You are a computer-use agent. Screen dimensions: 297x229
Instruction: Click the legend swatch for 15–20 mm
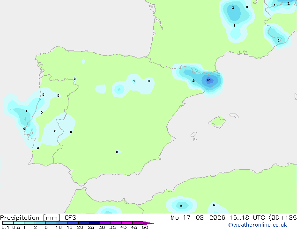(x=73, y=223)
